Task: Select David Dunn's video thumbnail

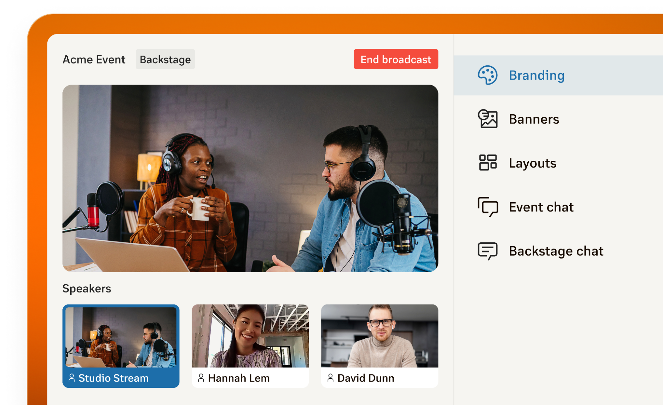Action: click(379, 335)
